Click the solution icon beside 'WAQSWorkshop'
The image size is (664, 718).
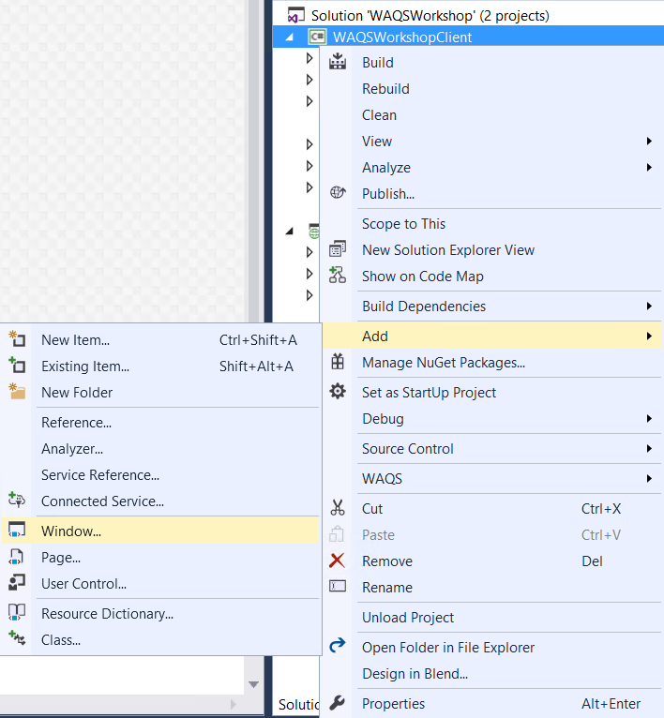(295, 15)
